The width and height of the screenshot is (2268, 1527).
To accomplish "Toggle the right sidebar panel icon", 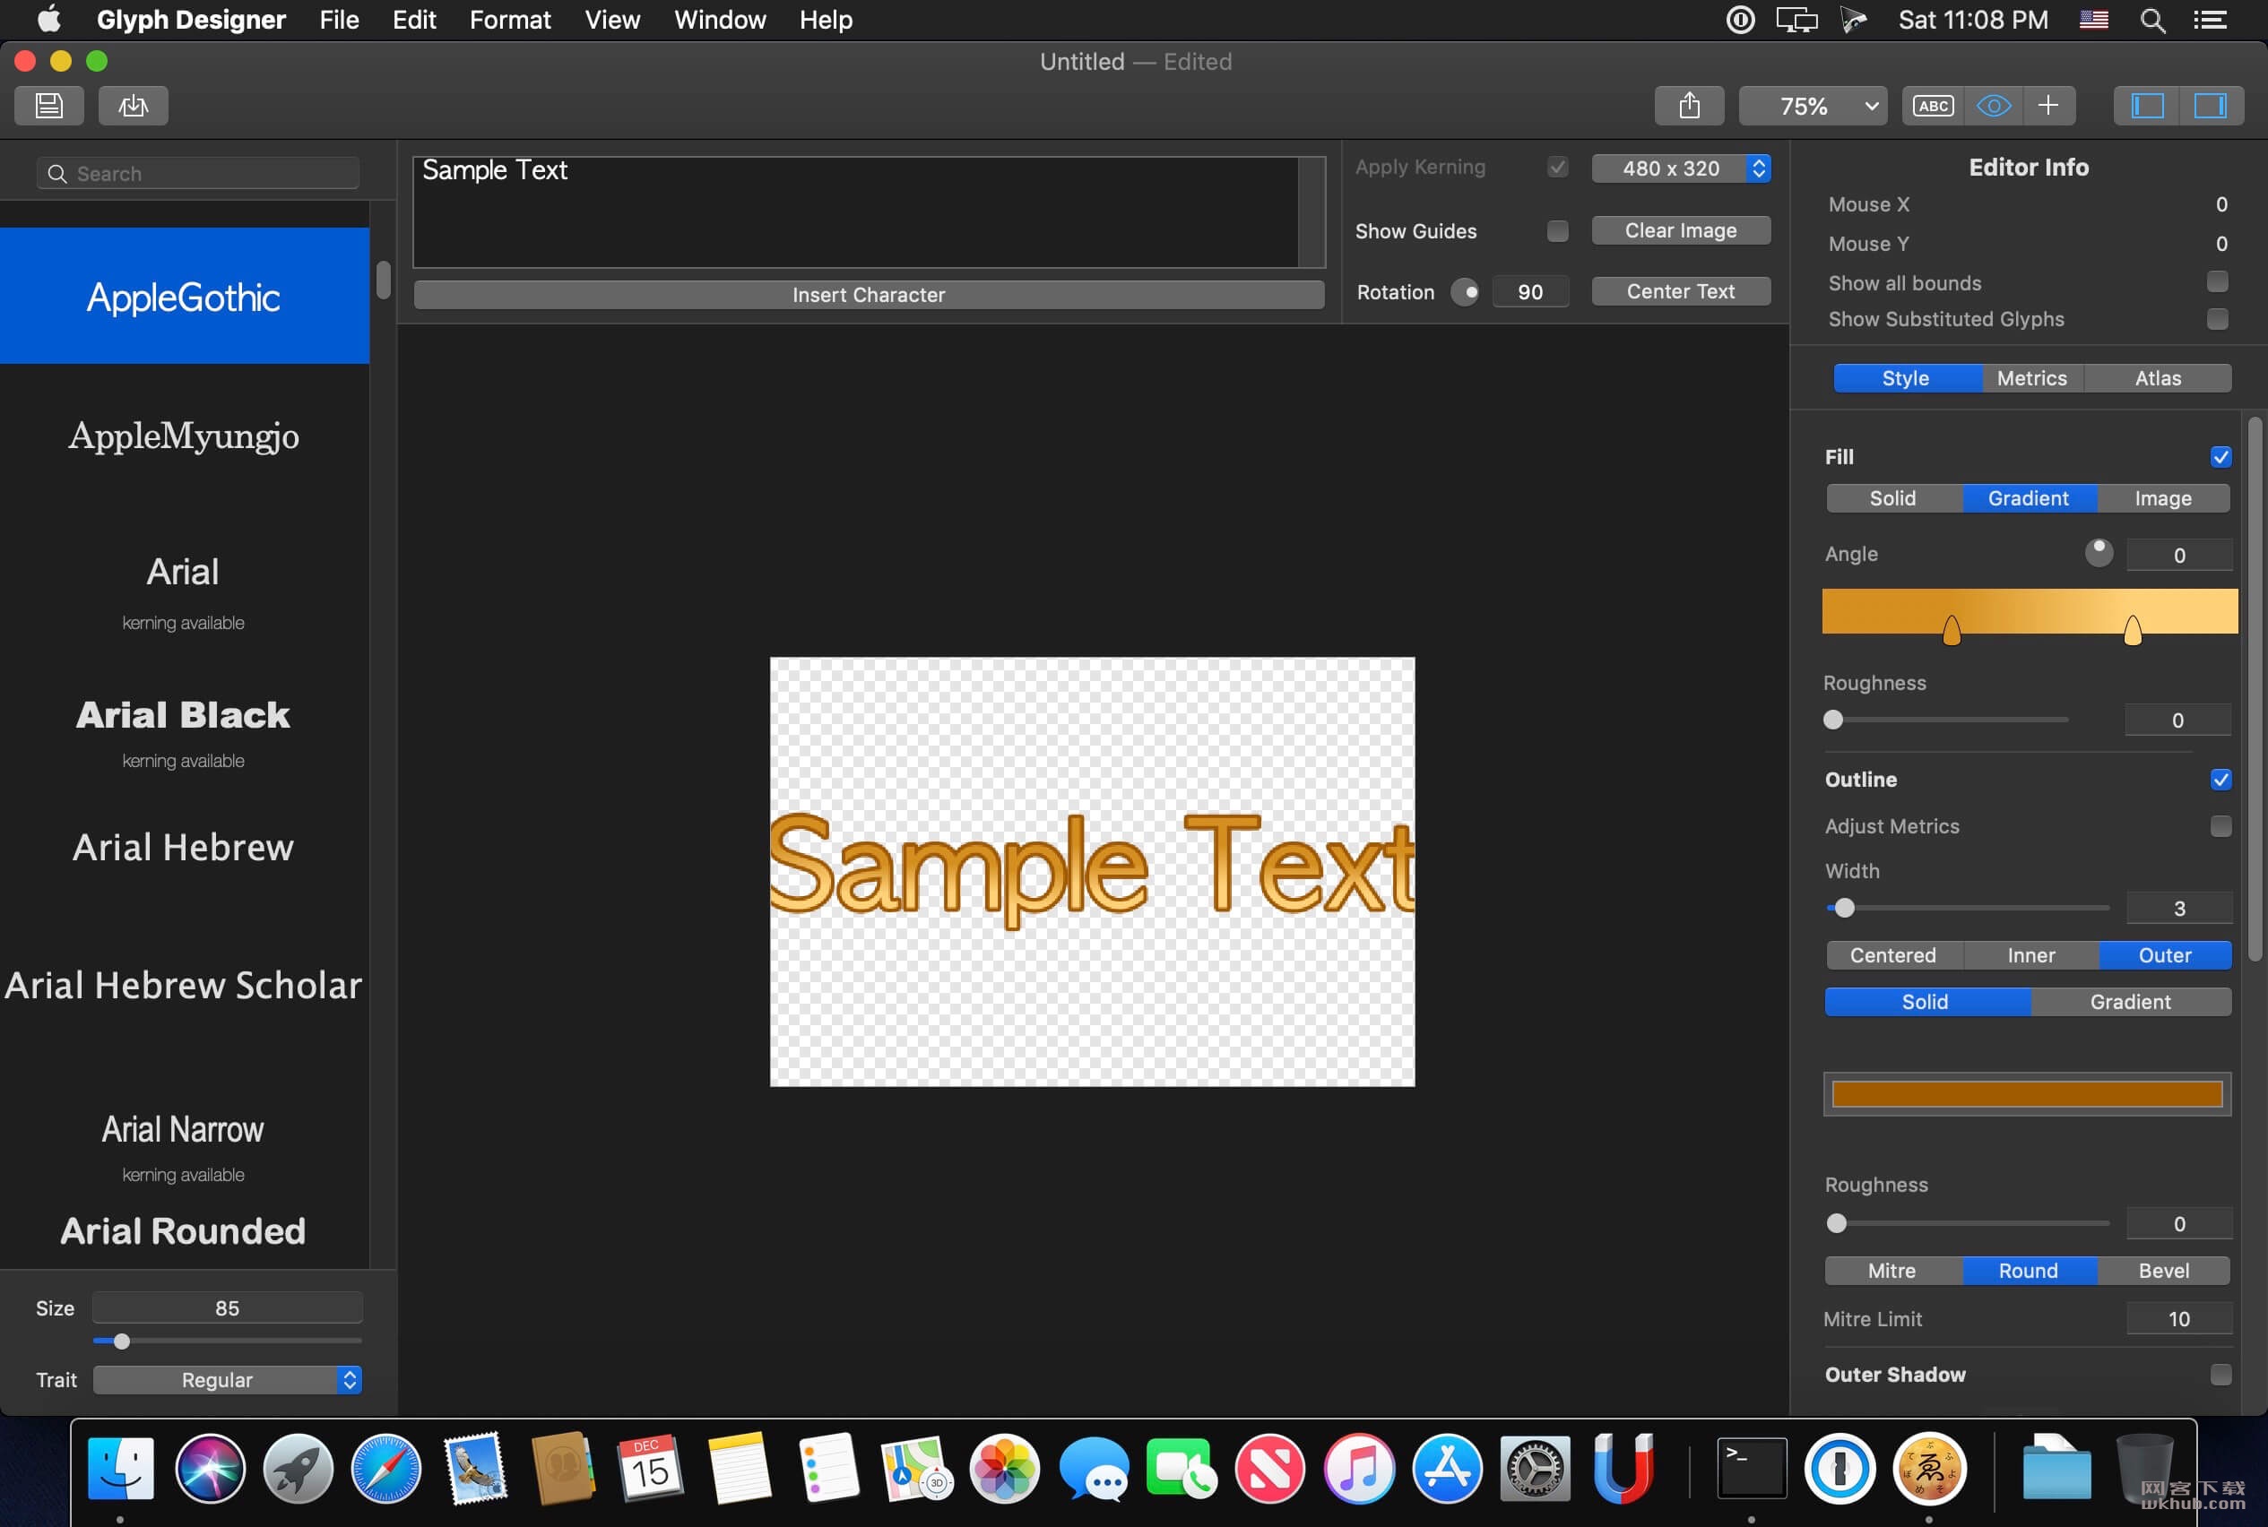I will (2211, 105).
